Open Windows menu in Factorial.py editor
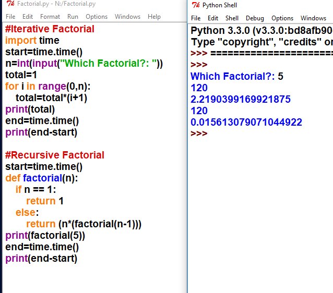The image size is (333, 293). pos(128,17)
